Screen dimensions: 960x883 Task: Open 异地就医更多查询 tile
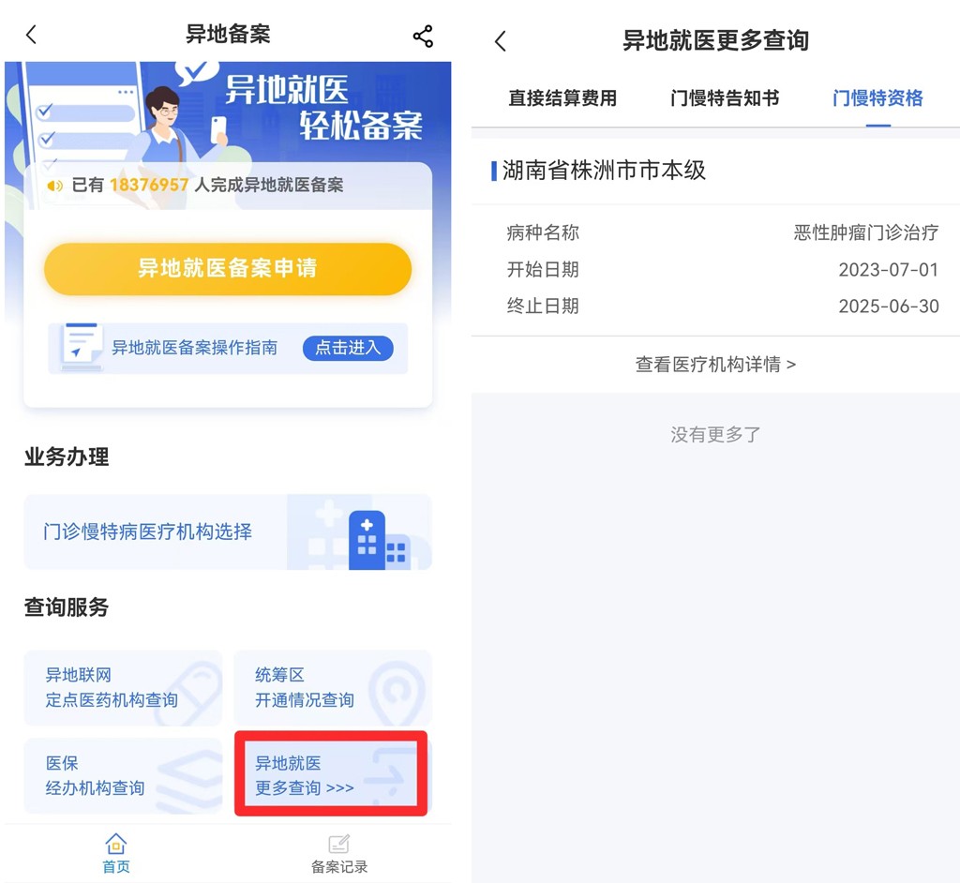(x=331, y=775)
